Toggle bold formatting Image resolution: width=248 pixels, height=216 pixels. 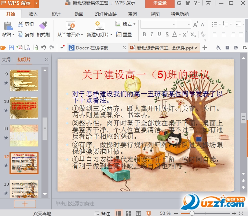pos(144,34)
